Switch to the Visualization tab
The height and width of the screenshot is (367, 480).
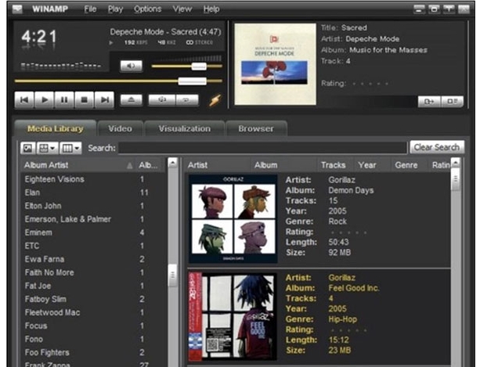click(185, 128)
